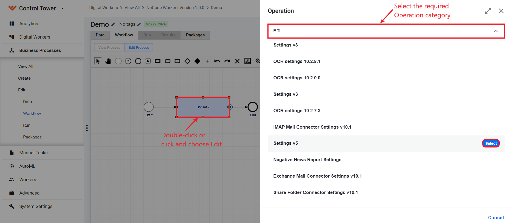Click the auto-layout diagram icon
This screenshot has height=223, width=511.
248,61
